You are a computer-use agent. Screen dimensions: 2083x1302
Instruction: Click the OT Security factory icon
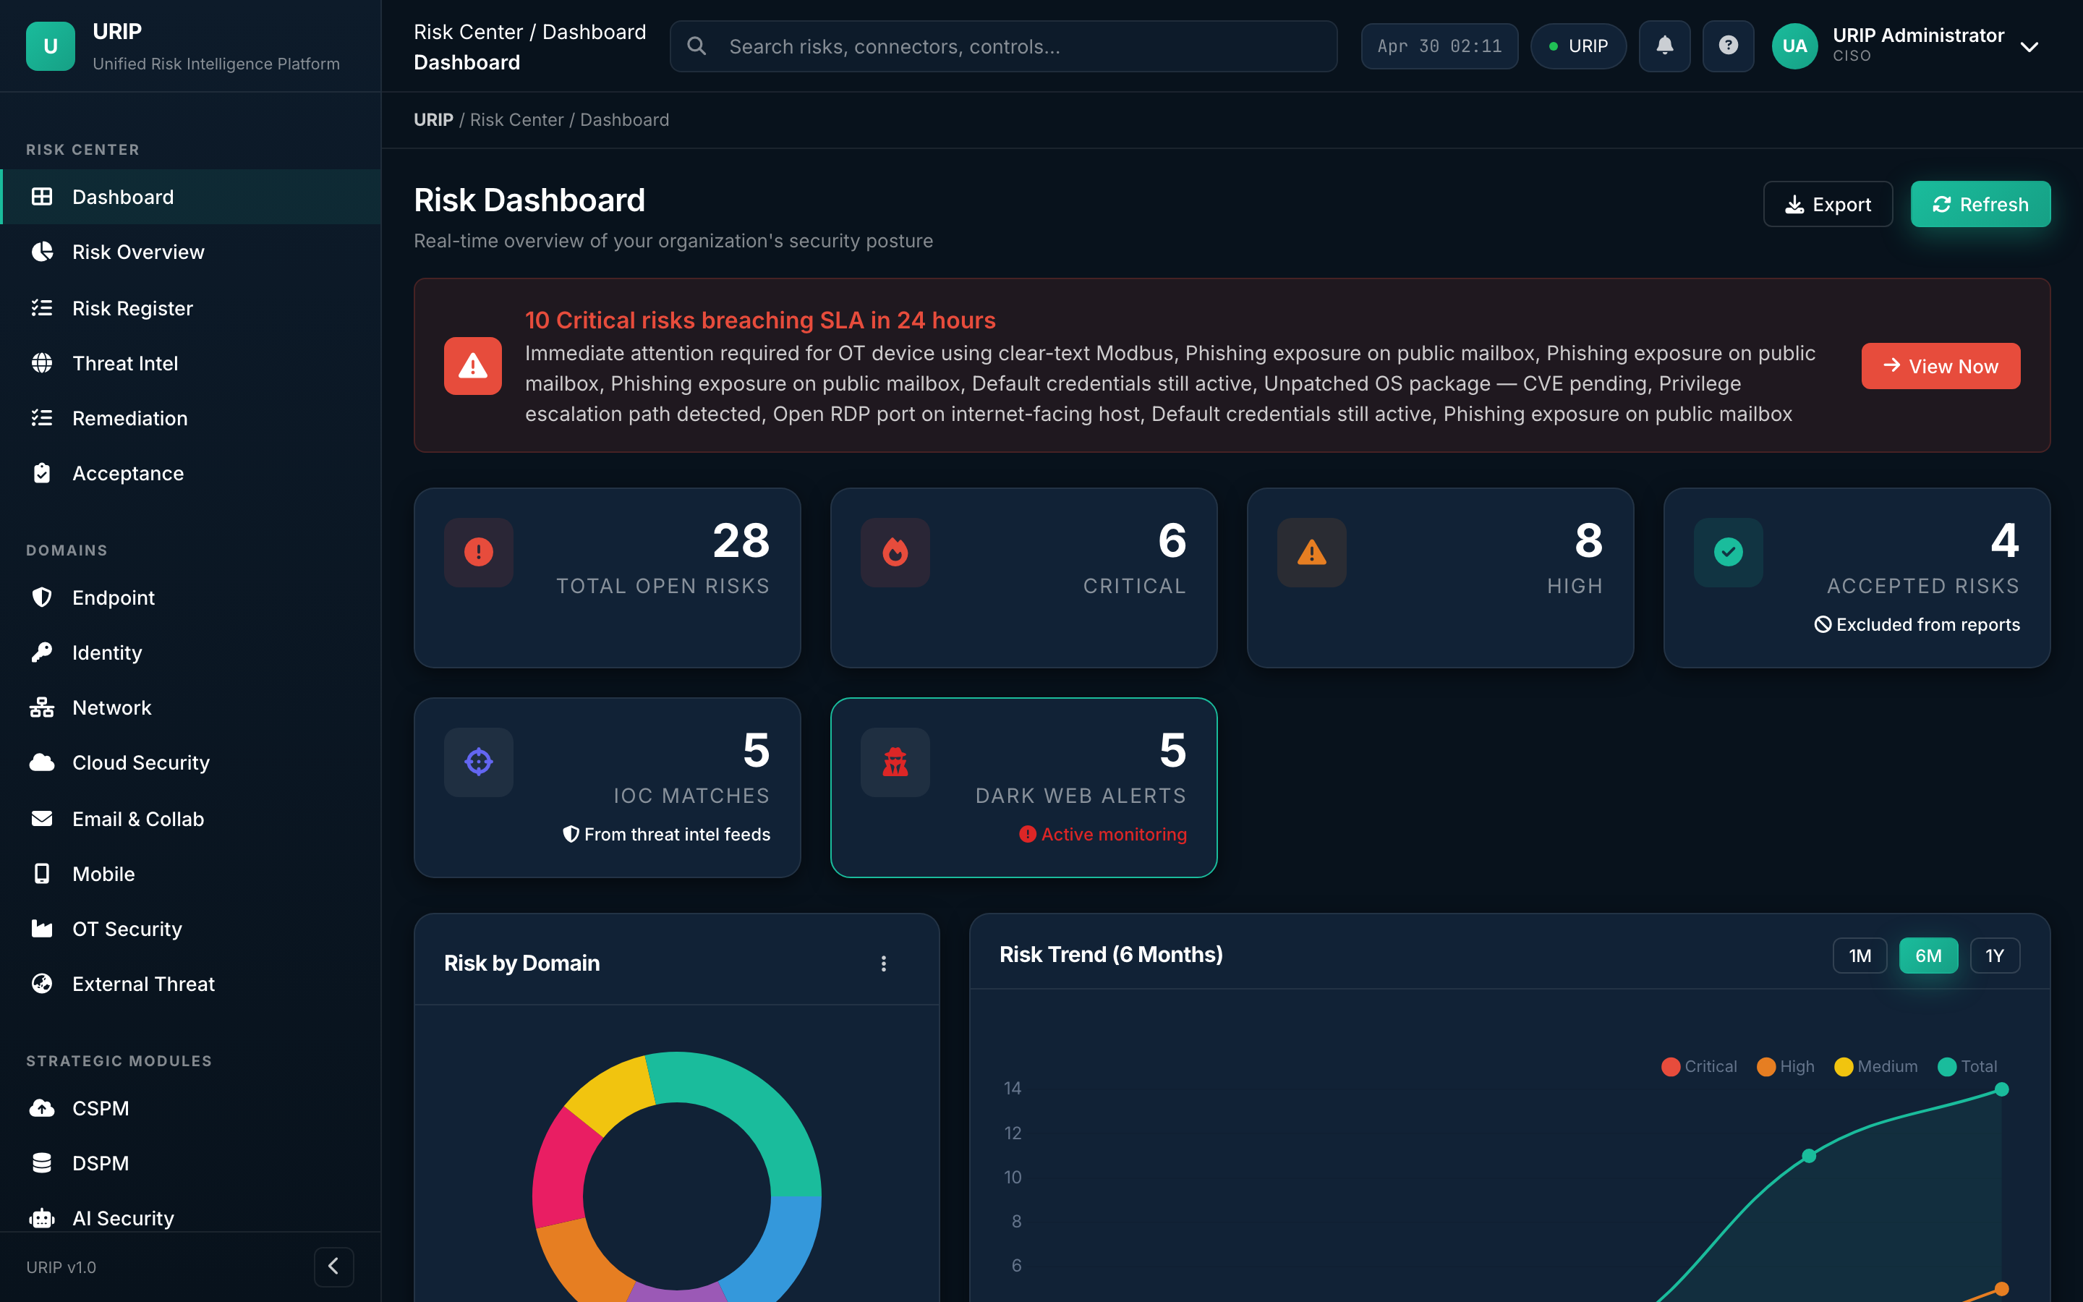click(41, 928)
